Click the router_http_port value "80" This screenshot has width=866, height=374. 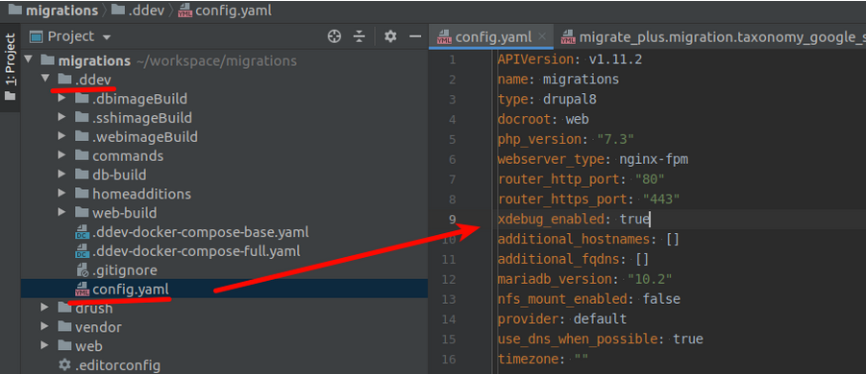tap(650, 179)
